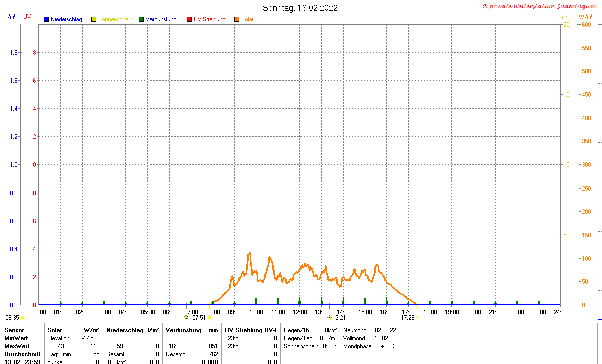Image resolution: width=602 pixels, height=364 pixels.
Task: Click the solar noon marker at 13:21
Action: tap(330, 318)
